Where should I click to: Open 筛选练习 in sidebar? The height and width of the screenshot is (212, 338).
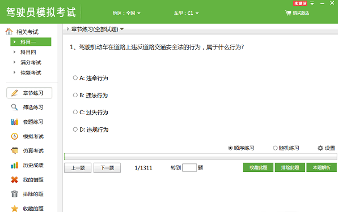coord(33,107)
